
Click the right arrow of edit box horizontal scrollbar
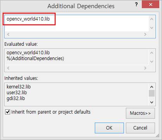(x=145, y=34)
